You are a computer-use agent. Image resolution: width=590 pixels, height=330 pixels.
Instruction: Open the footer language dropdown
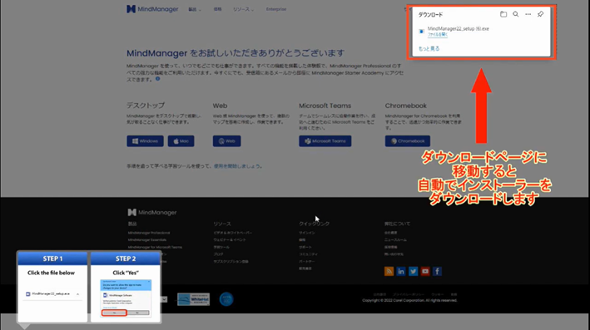[x=164, y=299]
